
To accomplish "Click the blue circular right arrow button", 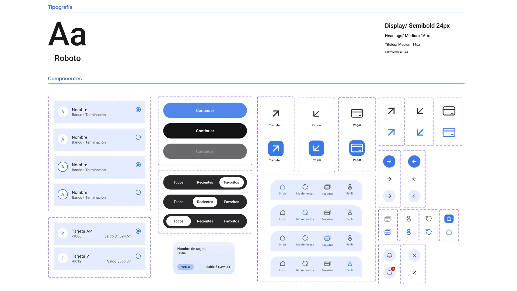I will click(x=389, y=161).
